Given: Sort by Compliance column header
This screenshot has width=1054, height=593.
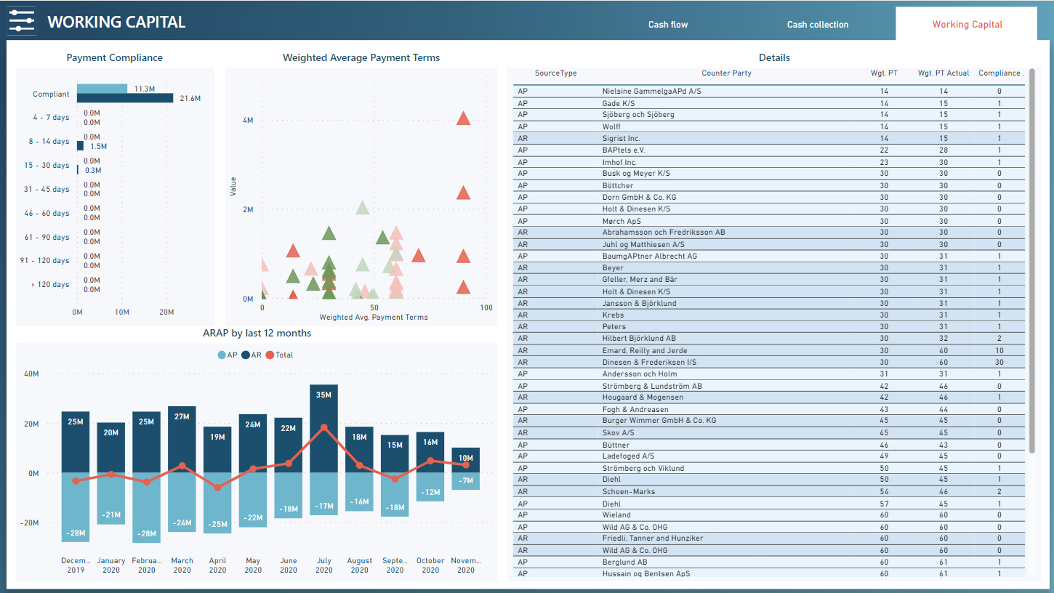Looking at the screenshot, I should [999, 73].
